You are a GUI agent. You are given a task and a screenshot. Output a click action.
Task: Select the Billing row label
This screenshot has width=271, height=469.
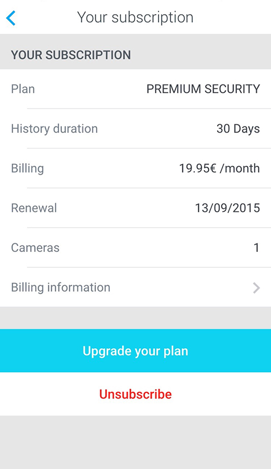[28, 168]
